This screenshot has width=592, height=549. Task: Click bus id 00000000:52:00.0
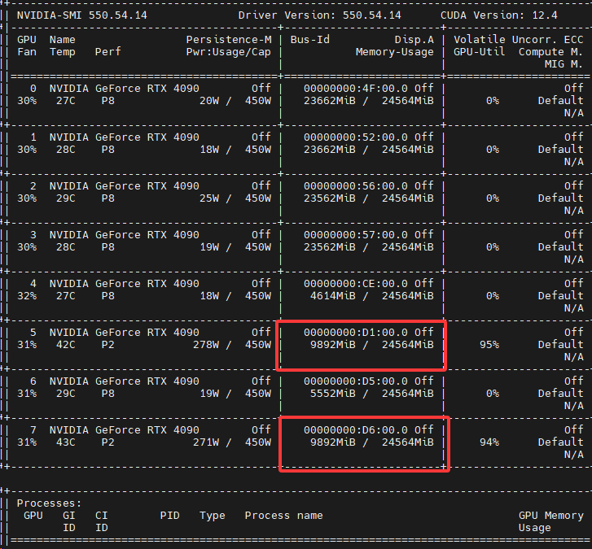[356, 137]
